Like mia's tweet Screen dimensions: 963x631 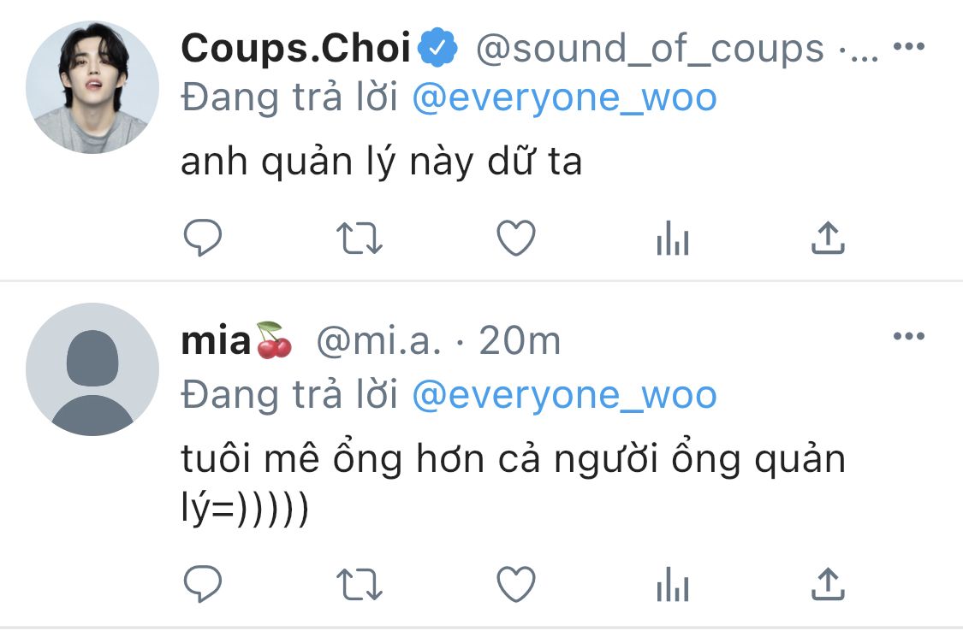(516, 584)
